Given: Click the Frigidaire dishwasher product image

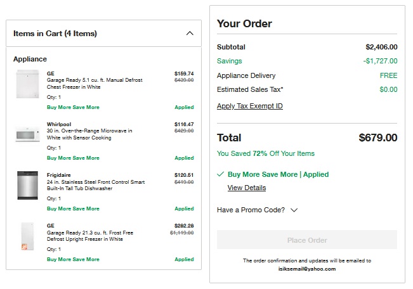Looking at the screenshot, I should [28, 185].
